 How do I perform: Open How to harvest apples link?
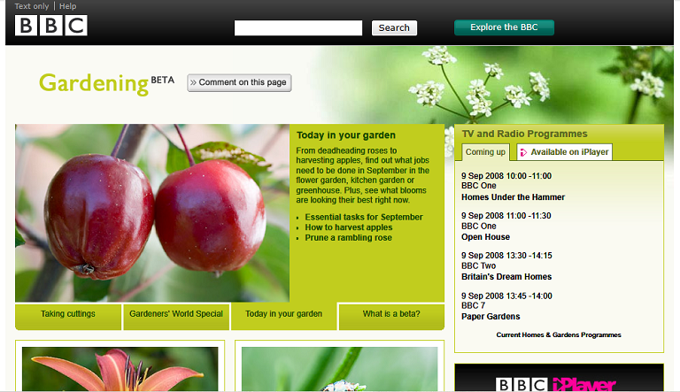click(349, 227)
